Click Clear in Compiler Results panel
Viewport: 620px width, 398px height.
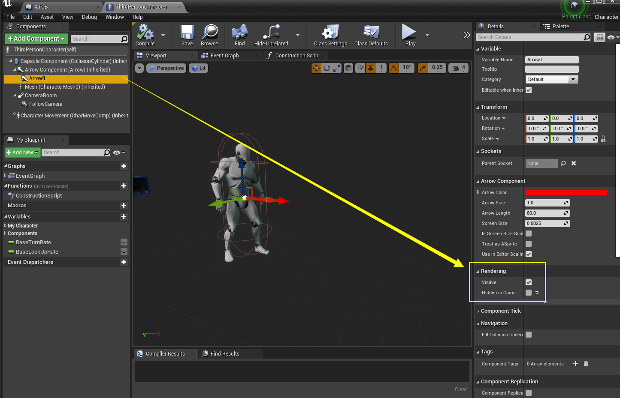coord(460,389)
